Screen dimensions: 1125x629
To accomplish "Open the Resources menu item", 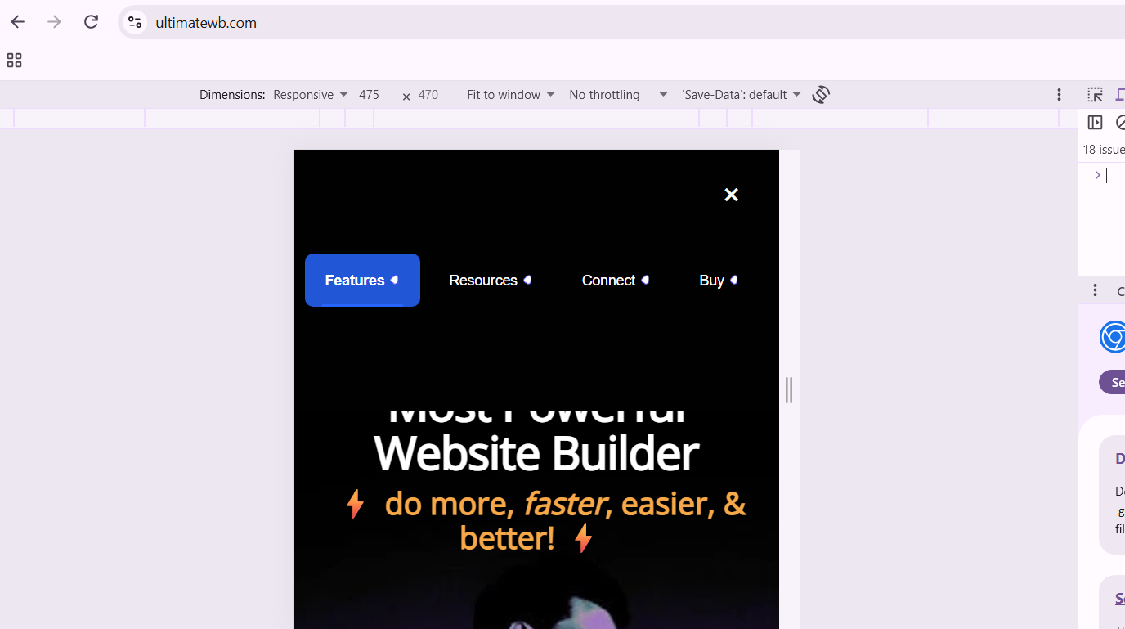I will pos(490,280).
